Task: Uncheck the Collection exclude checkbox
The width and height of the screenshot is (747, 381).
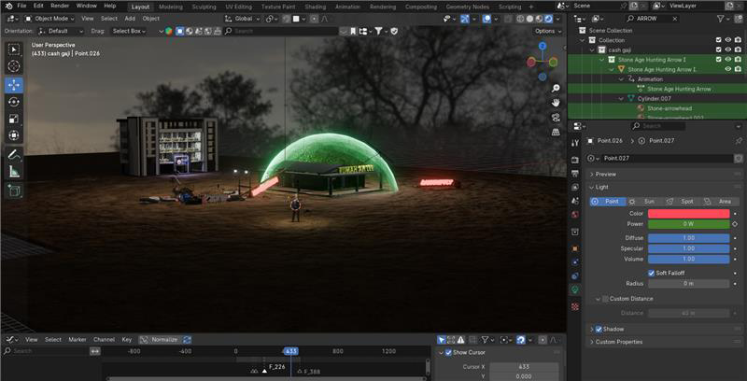Action: [718, 40]
